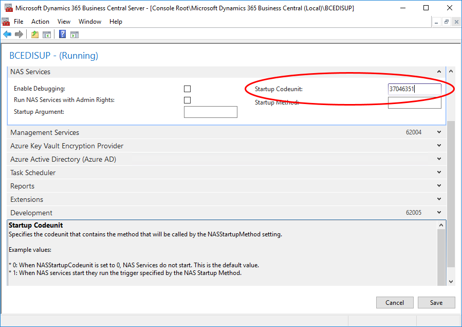Collapse the NAS Services section
Image resolution: width=462 pixels, height=327 pixels.
(x=439, y=72)
